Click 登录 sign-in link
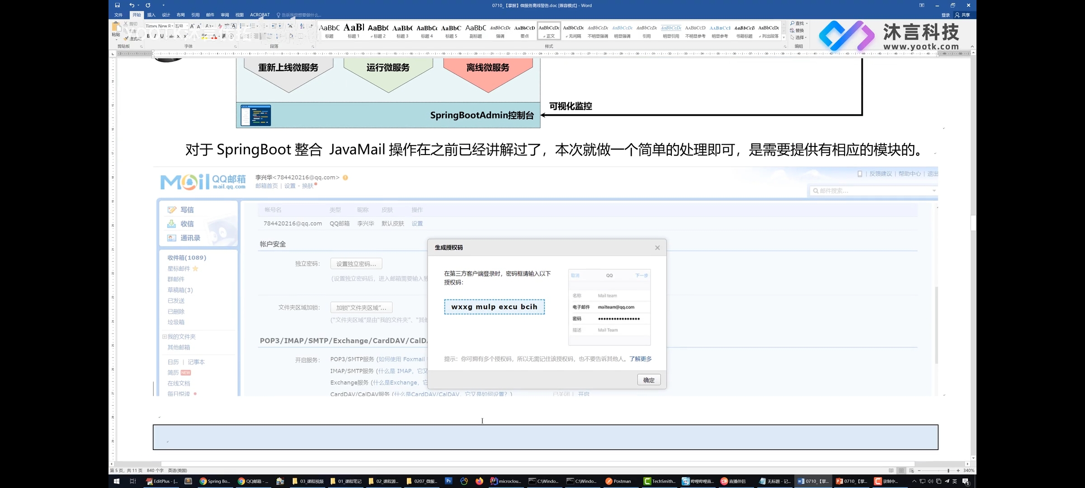 click(946, 15)
